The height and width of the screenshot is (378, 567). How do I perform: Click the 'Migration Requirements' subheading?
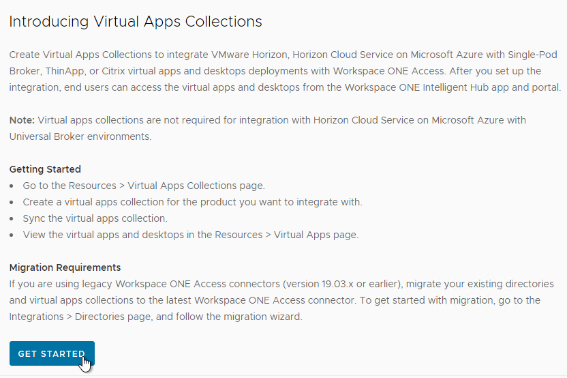click(x=65, y=267)
